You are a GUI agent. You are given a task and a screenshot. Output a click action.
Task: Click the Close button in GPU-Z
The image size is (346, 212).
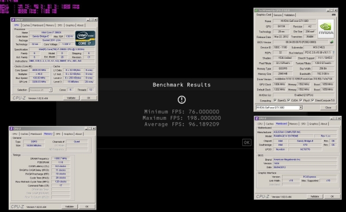pyautogui.click(x=328, y=108)
